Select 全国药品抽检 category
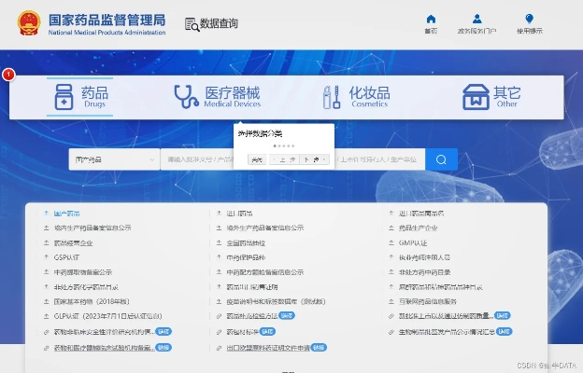The height and width of the screenshot is (373, 583). [x=246, y=243]
